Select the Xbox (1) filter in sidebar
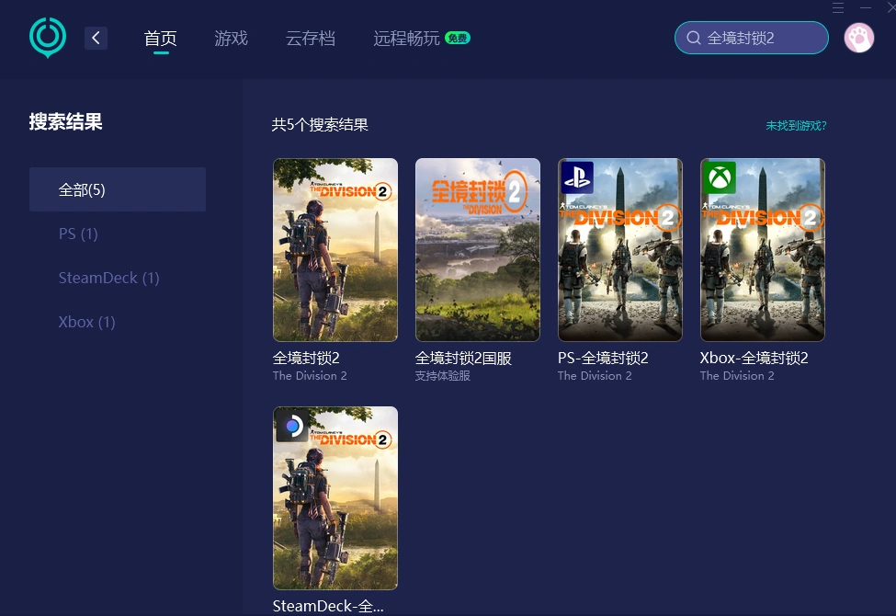The height and width of the screenshot is (616, 896). click(86, 322)
